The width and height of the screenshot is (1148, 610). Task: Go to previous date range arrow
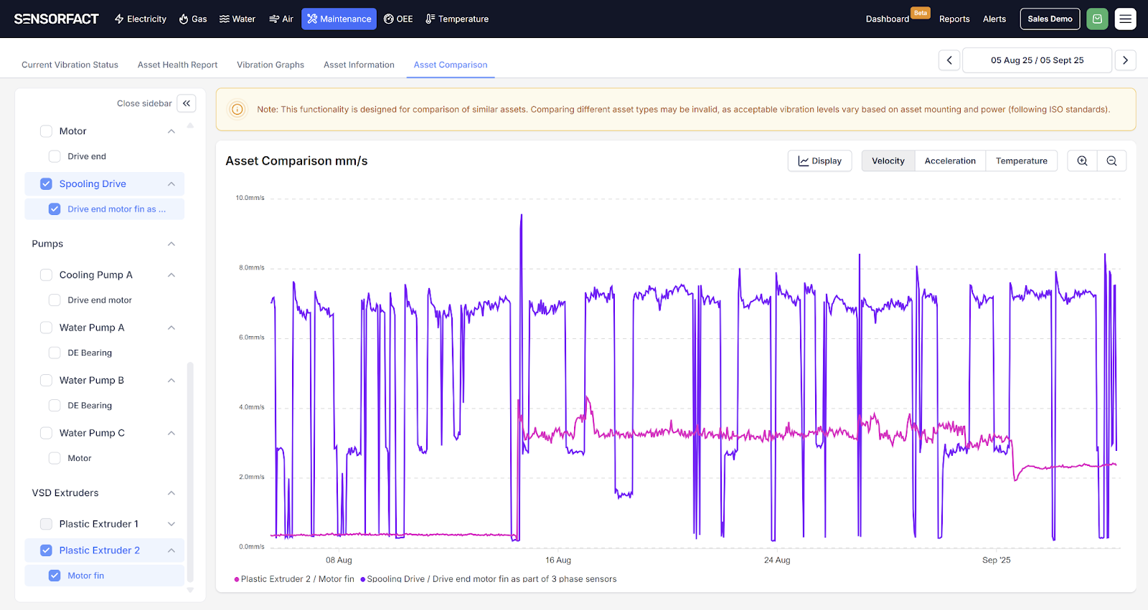click(949, 60)
